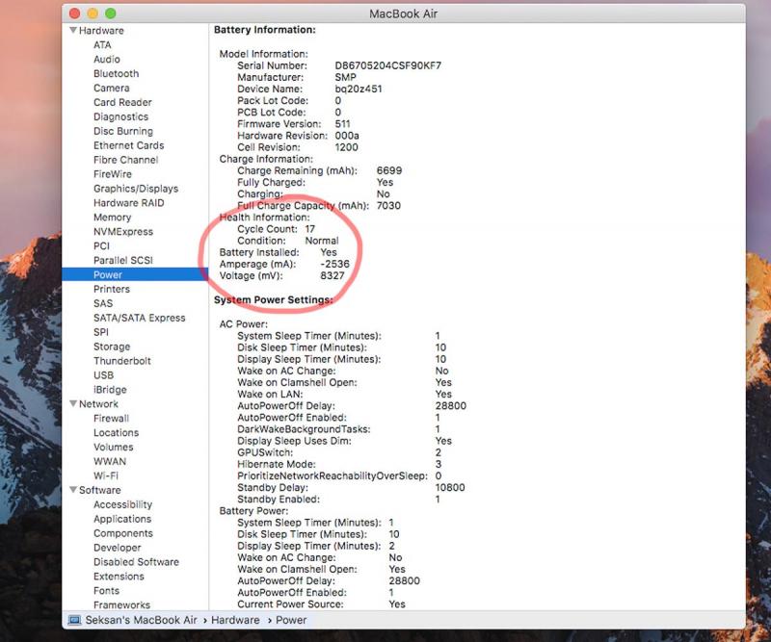Click the computer icon in the path bar
Image resolution: width=771 pixels, height=642 pixels.
click(75, 621)
